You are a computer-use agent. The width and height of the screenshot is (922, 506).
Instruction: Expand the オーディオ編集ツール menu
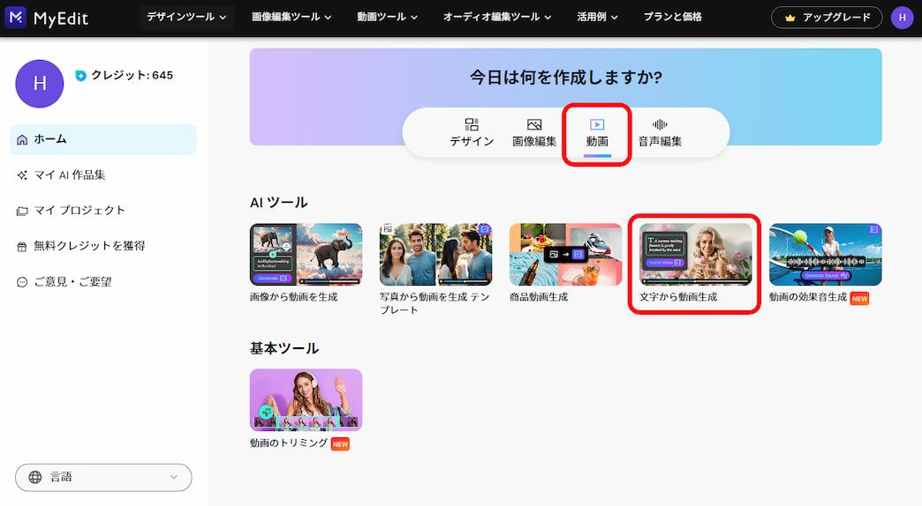[x=497, y=17]
